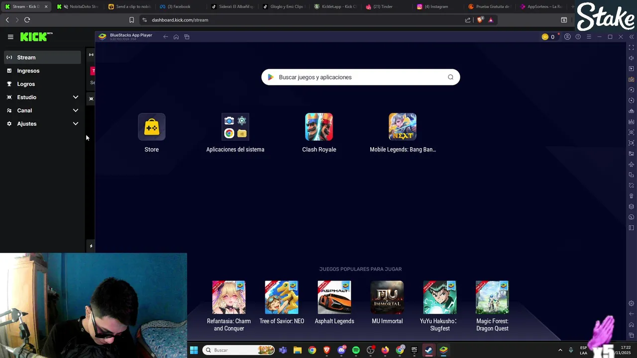Viewport: 637px width, 358px height.
Task: Open Aplicaciones del sistema folder
Action: point(235,127)
